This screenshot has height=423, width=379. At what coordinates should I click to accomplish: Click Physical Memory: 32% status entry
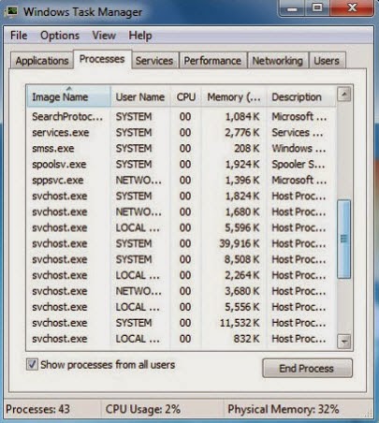point(284,409)
